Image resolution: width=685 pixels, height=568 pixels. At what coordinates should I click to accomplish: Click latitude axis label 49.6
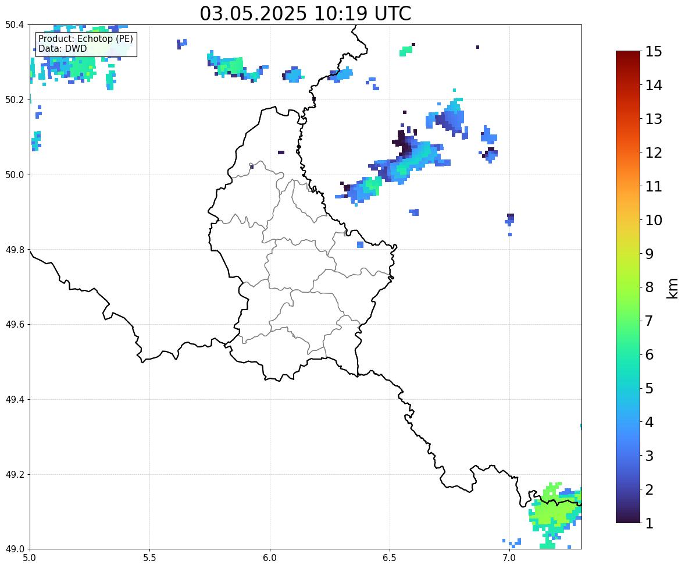point(15,324)
